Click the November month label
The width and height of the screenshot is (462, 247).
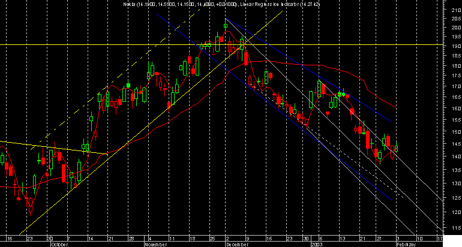pos(156,245)
